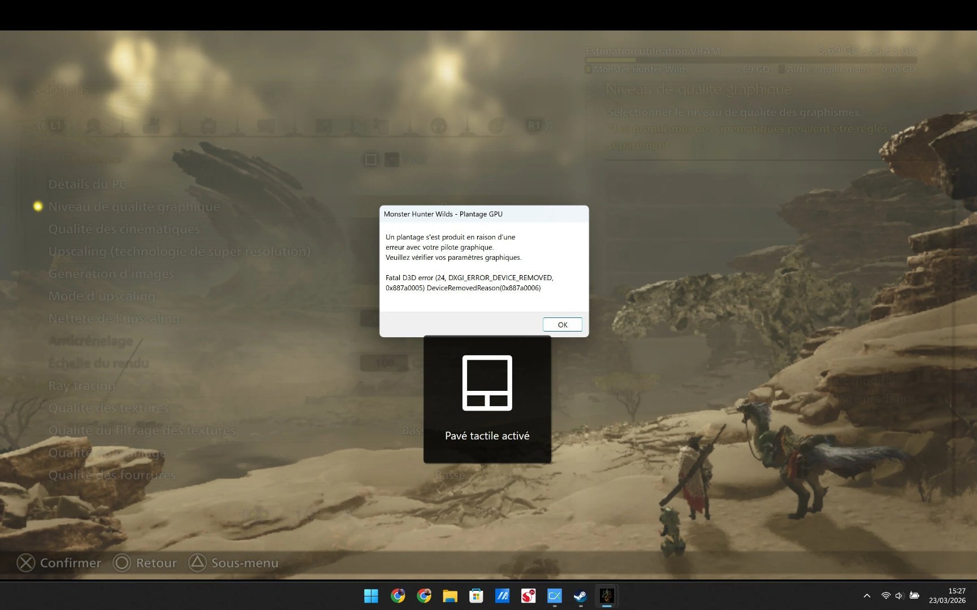Select the Génération d'images option

click(111, 274)
